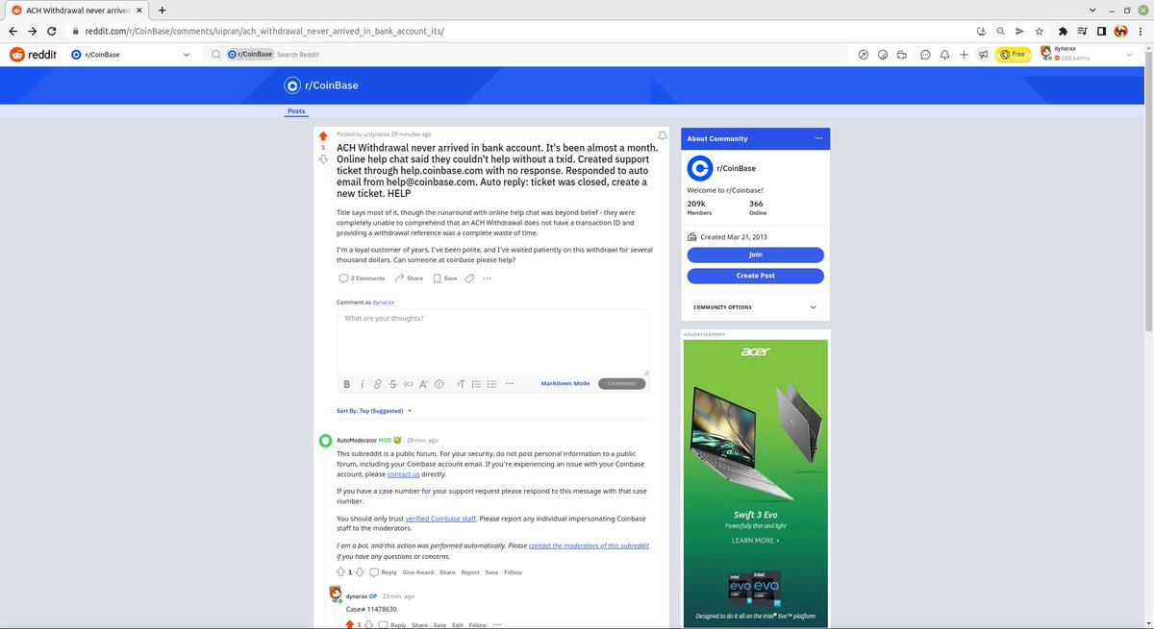This screenshot has height=629, width=1154.
Task: Open the contact us link
Action: click(x=404, y=474)
